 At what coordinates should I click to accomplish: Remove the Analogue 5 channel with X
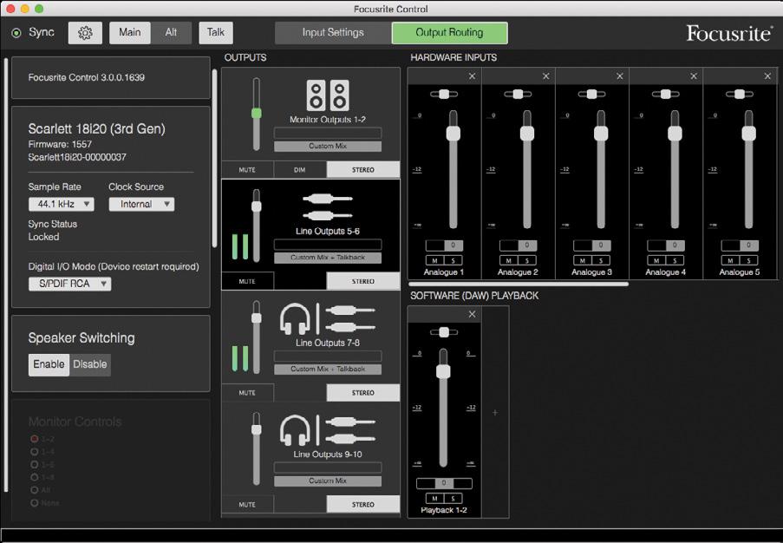click(x=767, y=76)
